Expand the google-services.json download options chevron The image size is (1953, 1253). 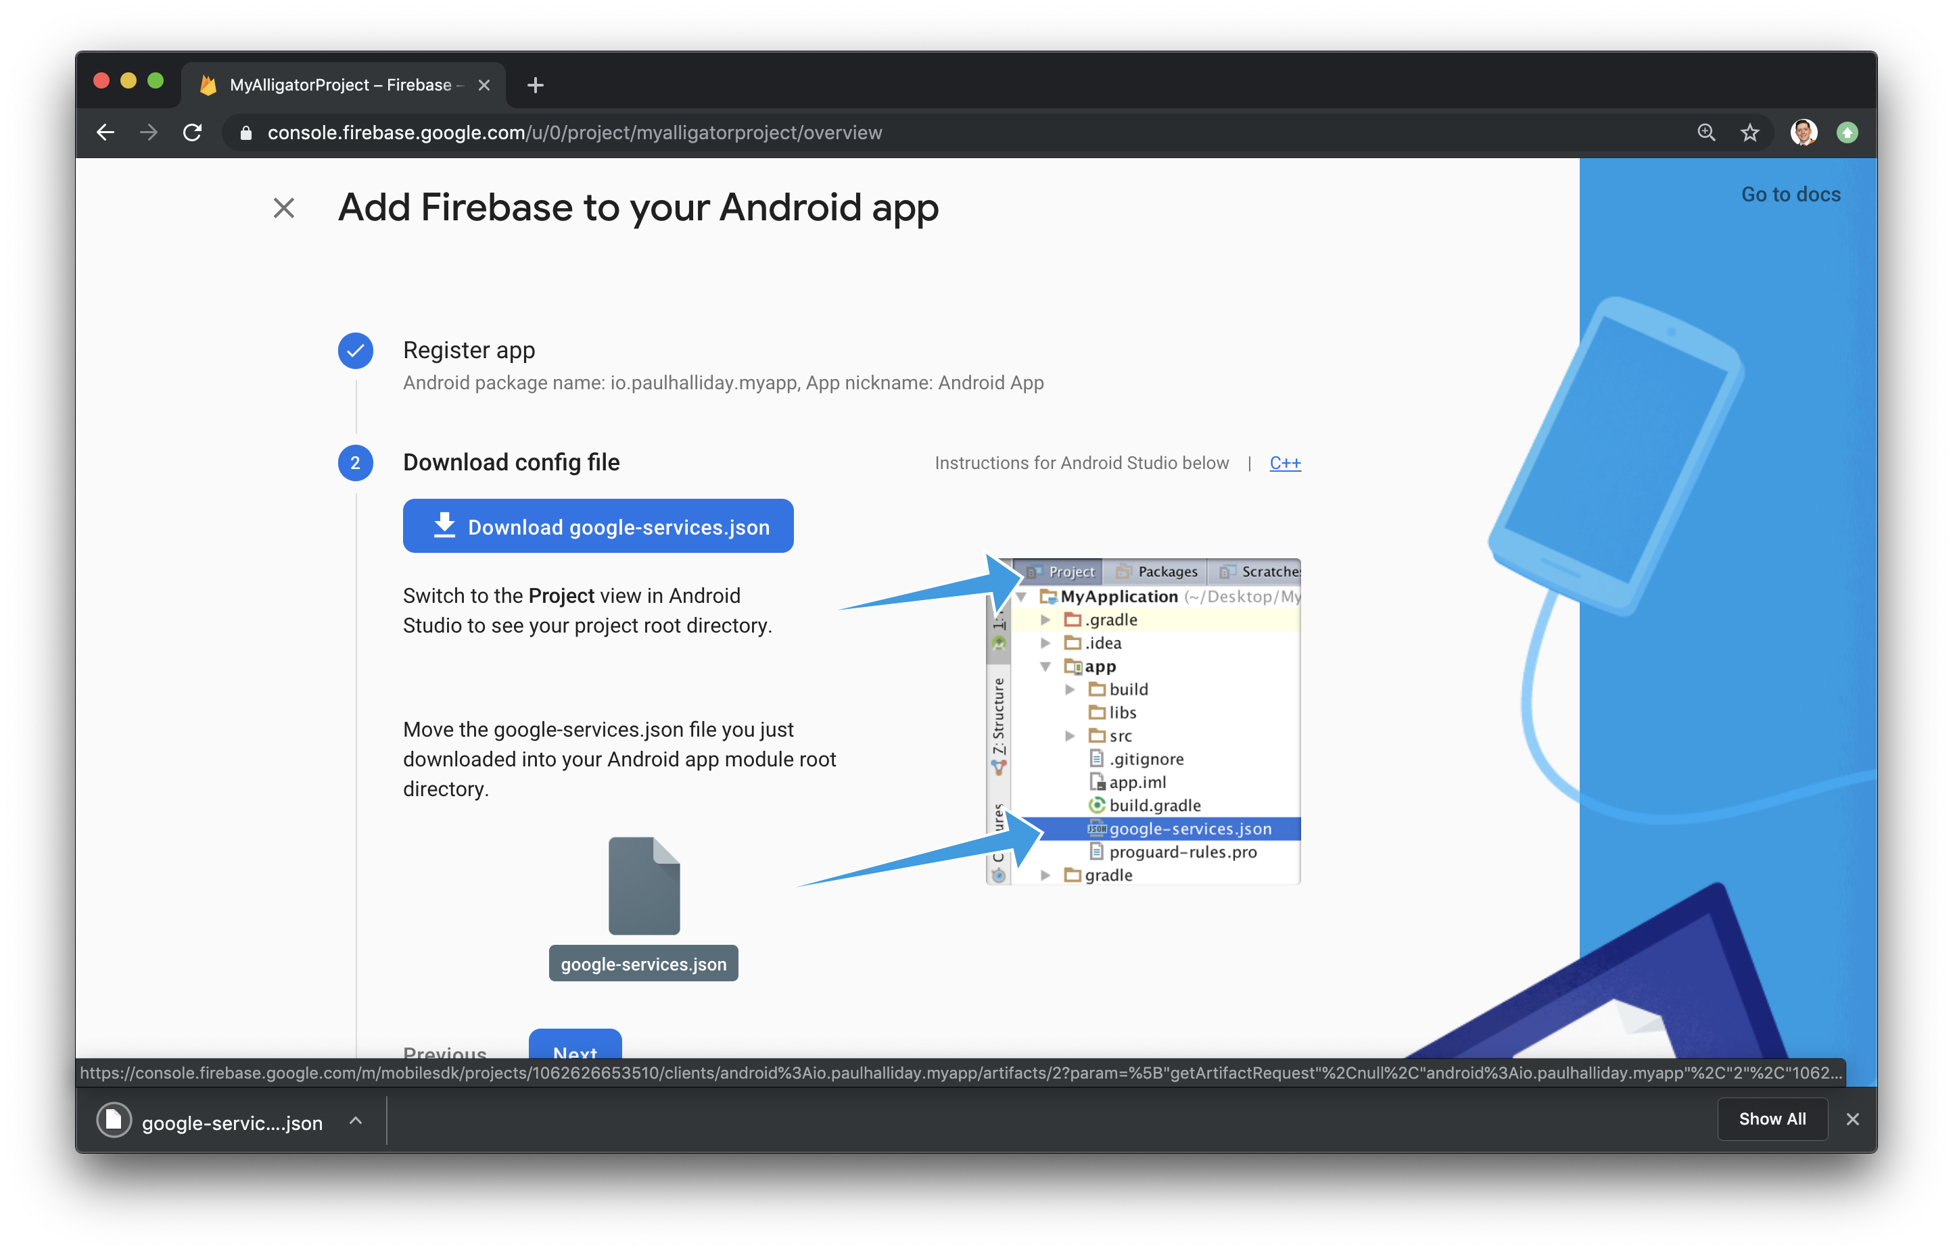356,1121
